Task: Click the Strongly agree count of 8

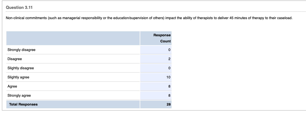Action: [x=169, y=96]
